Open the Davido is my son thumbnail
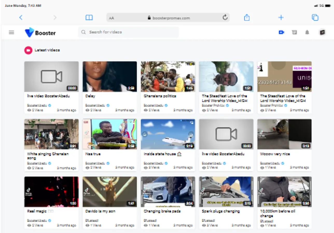This screenshot has height=233, width=334. (110, 192)
